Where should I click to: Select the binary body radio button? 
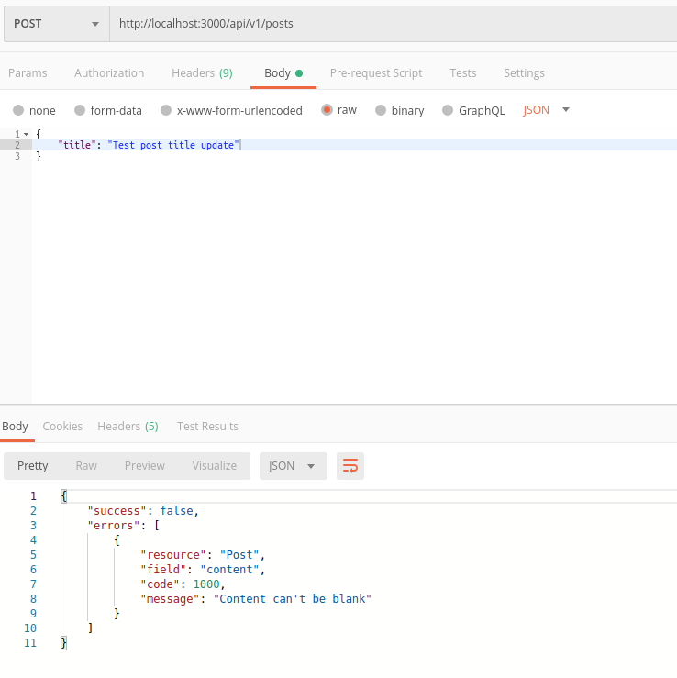point(380,110)
